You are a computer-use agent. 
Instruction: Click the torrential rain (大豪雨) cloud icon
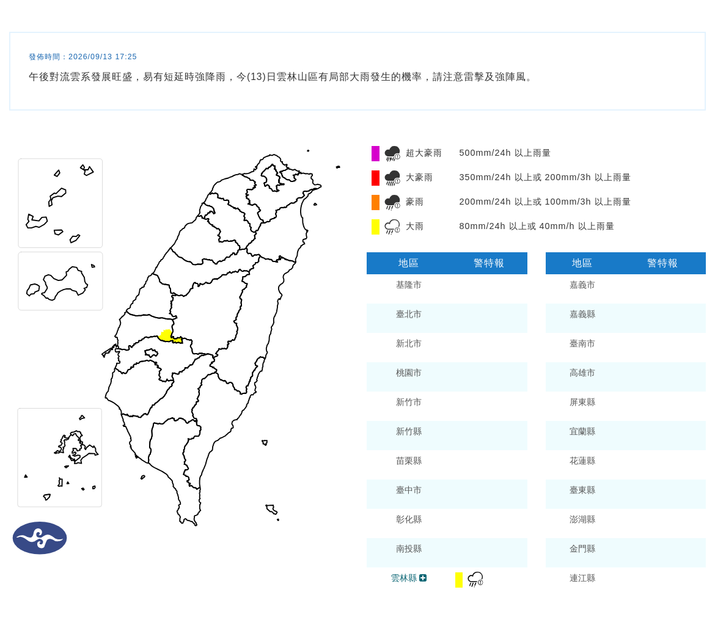pyautogui.click(x=392, y=178)
